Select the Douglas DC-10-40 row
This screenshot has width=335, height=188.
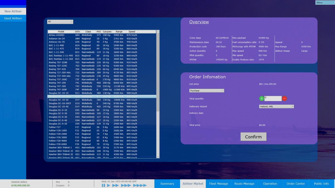click(102, 107)
